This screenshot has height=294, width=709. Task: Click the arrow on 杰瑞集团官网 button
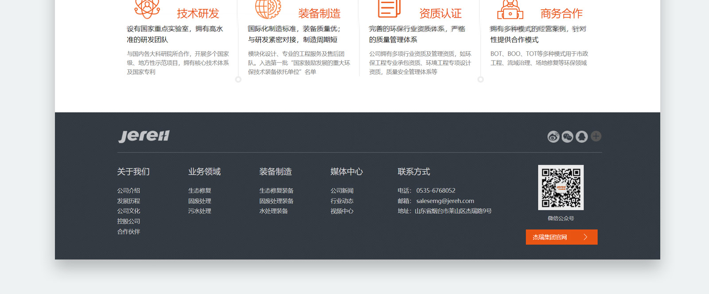[585, 237]
